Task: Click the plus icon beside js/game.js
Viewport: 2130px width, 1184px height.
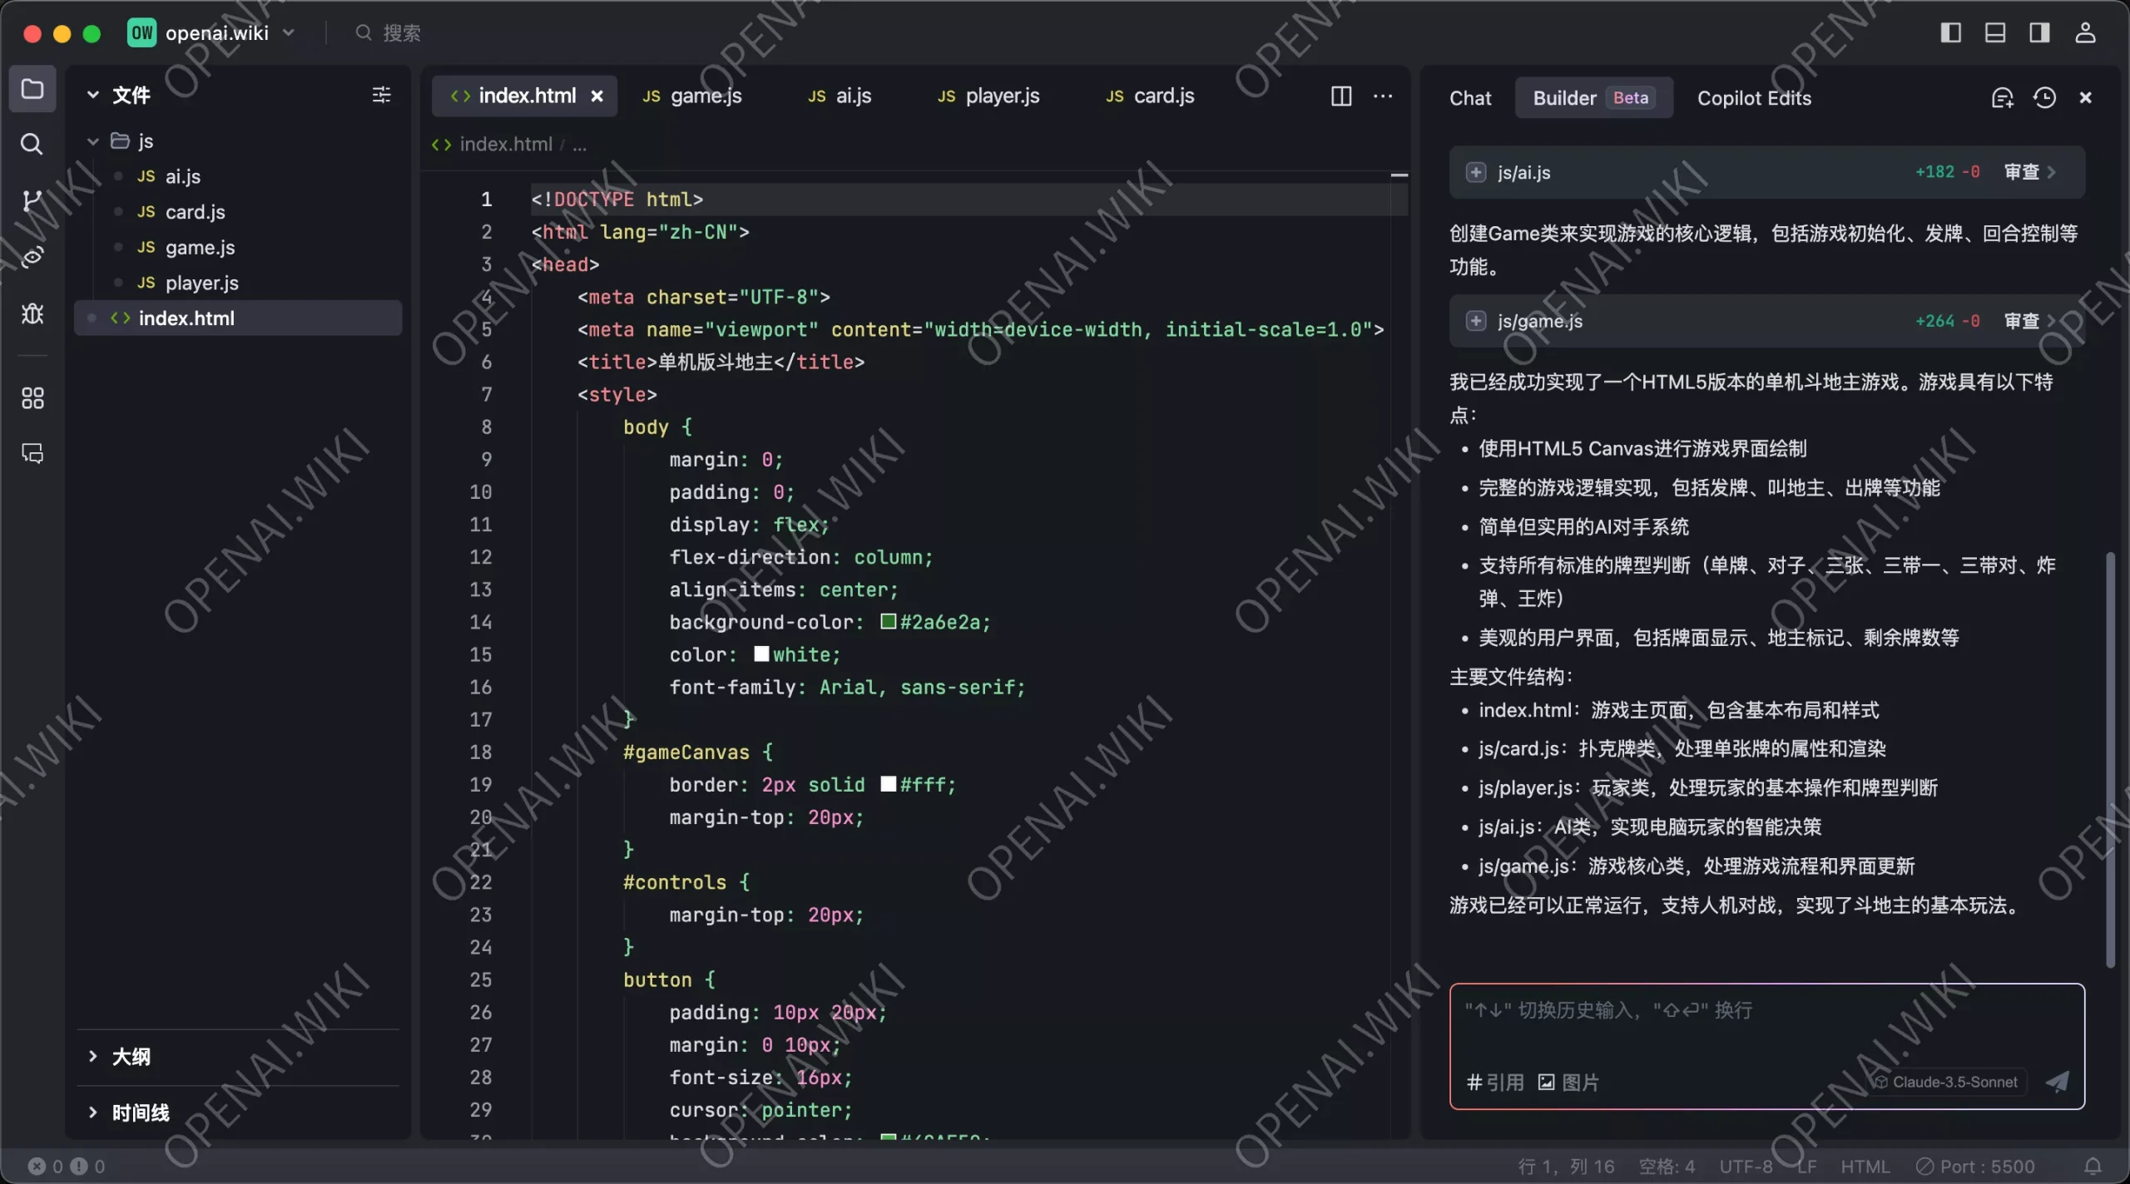Action: [1475, 321]
